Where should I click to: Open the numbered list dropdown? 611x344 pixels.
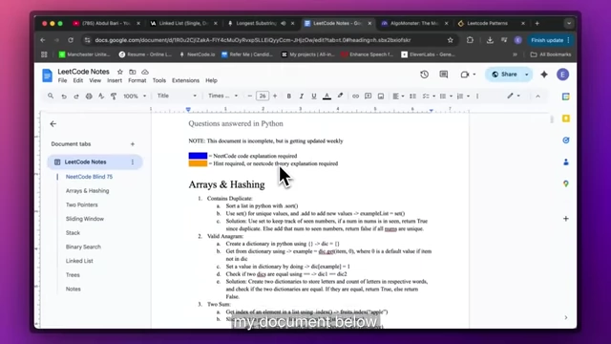coord(463,96)
